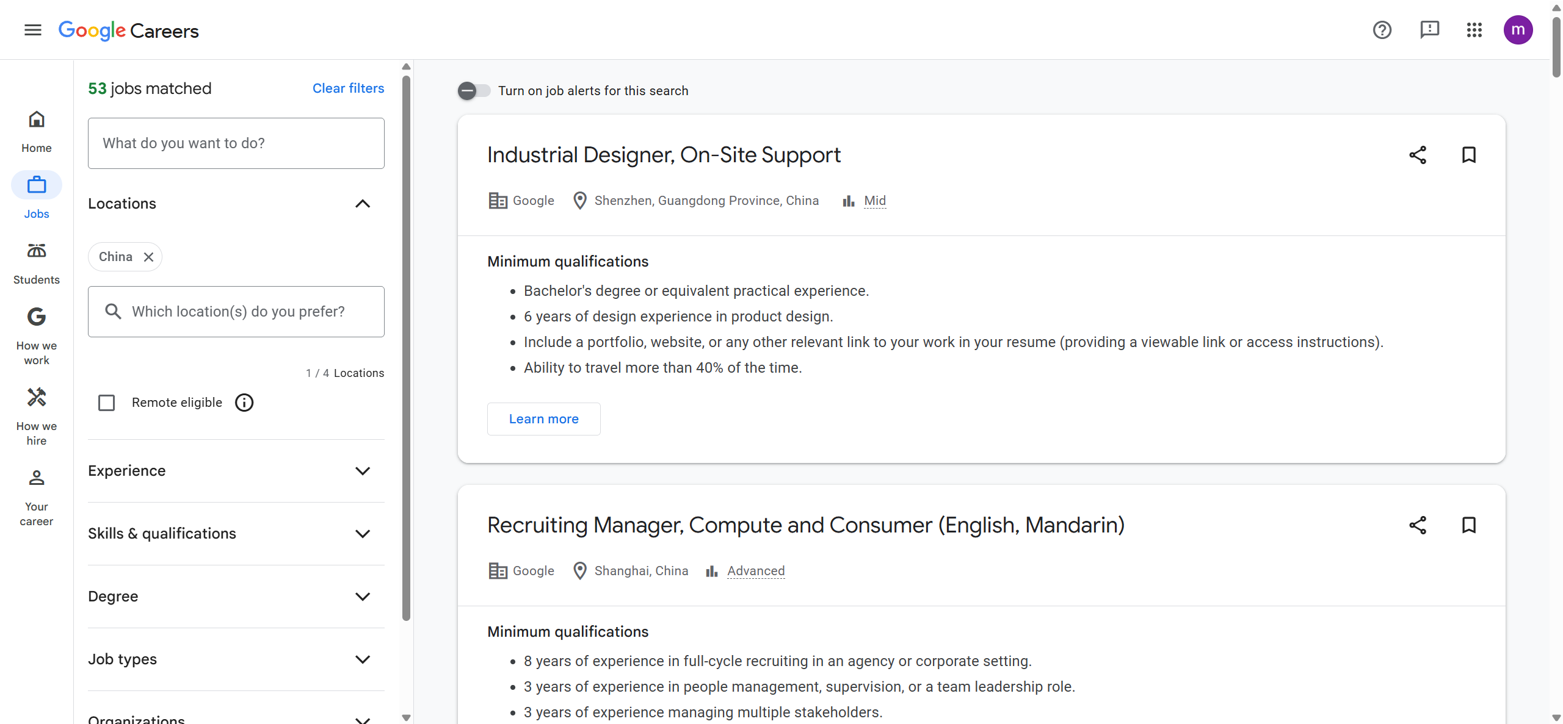
Task: Bookmark the Industrial Designer job
Action: [x=1468, y=155]
